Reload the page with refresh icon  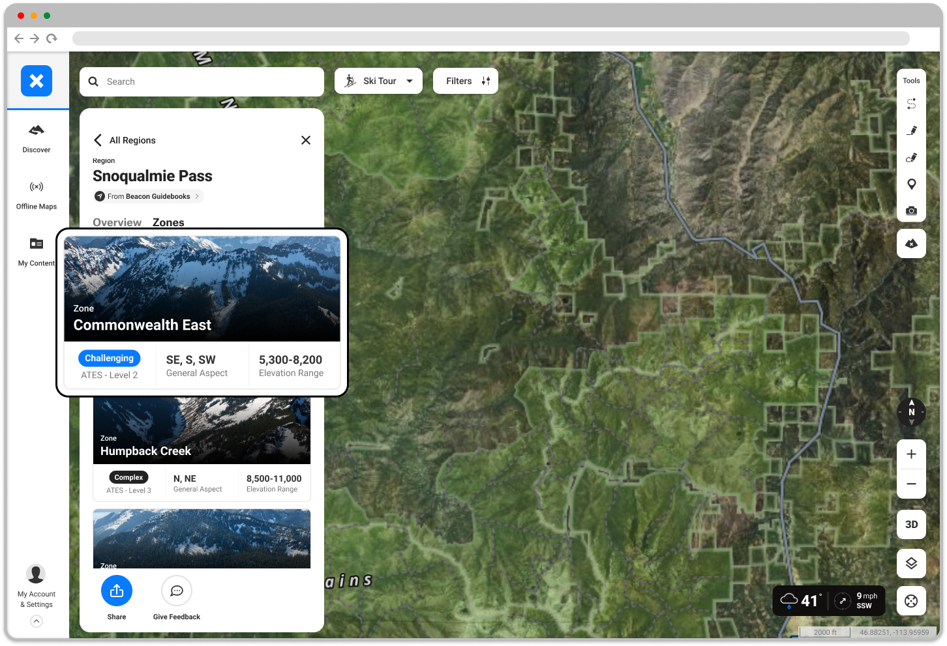pos(52,38)
